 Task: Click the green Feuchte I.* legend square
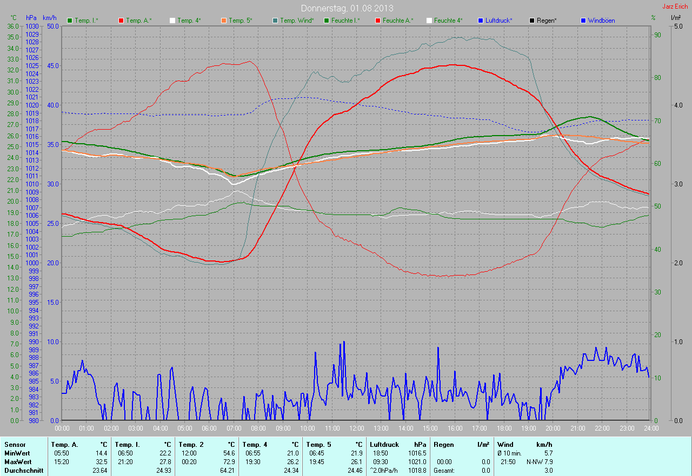tap(326, 21)
